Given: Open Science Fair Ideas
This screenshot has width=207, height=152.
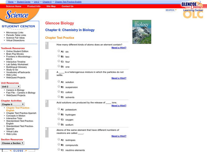Looking at the screenshot, I should click(16, 38).
